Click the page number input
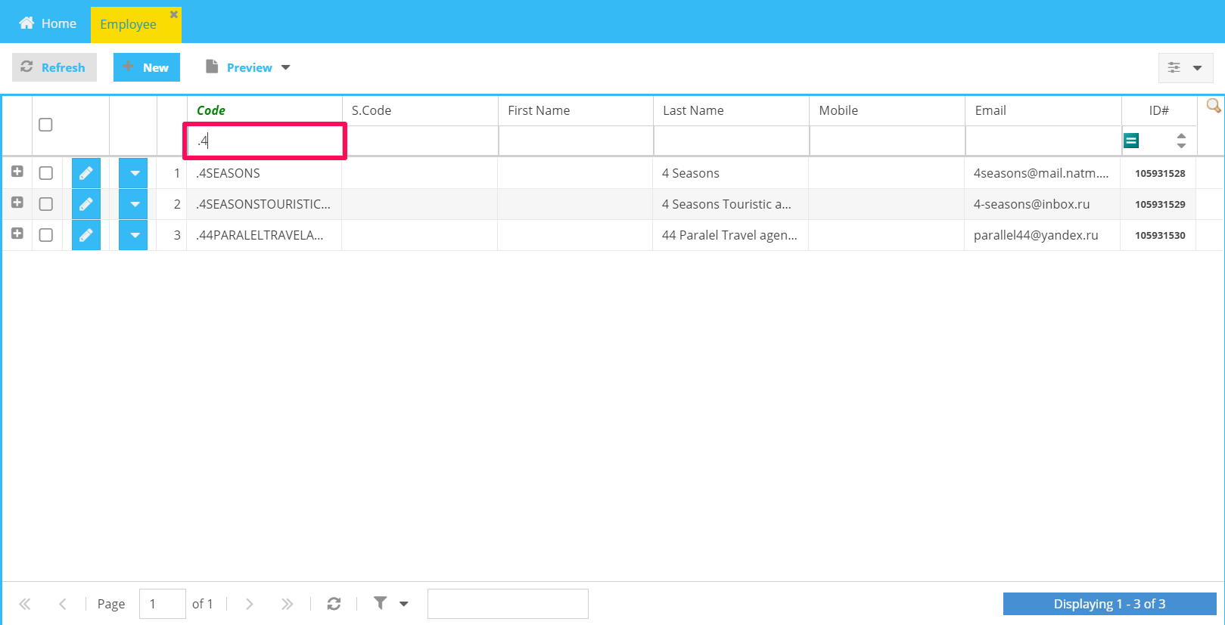Screen dimensions: 1225x625 tap(163, 604)
